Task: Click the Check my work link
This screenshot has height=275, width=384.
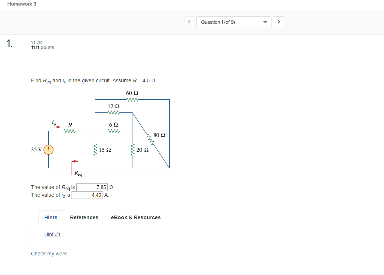Action: pos(49,254)
